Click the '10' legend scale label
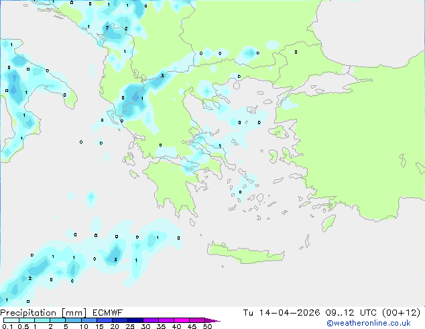 click(x=84, y=326)
